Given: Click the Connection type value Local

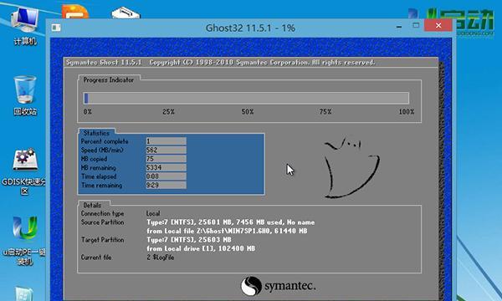Looking at the screenshot, I should [153, 213].
